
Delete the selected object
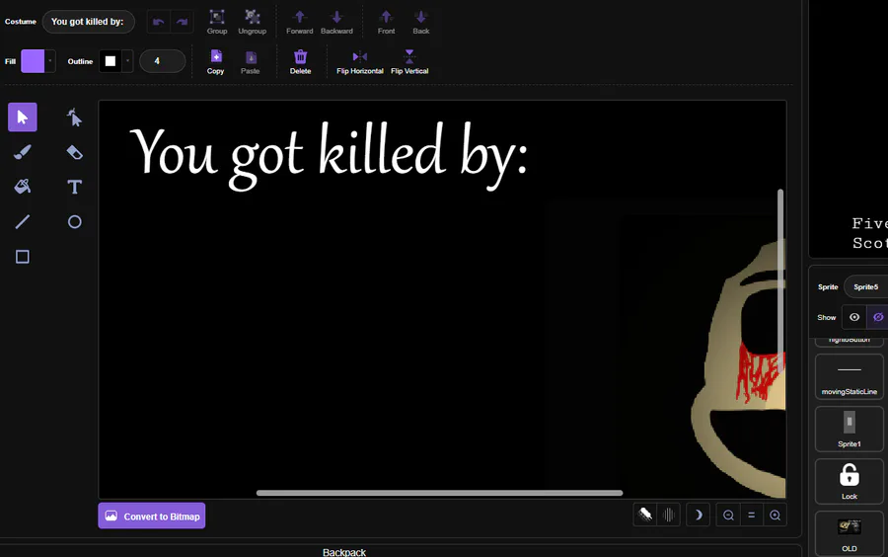tap(300, 62)
